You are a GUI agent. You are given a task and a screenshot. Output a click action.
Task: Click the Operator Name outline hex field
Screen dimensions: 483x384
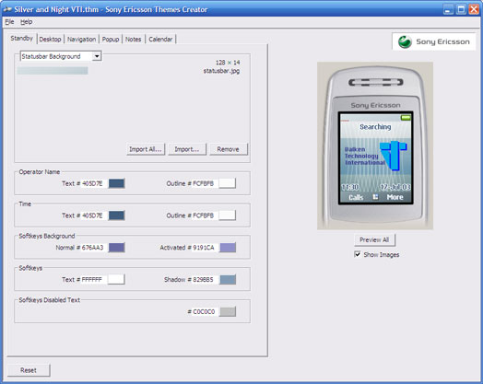point(205,183)
